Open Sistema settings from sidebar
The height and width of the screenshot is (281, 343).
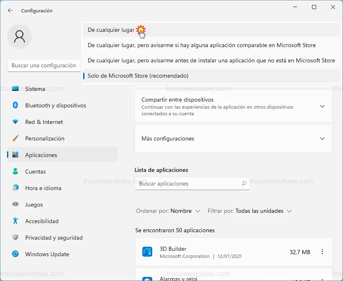pyautogui.click(x=35, y=89)
